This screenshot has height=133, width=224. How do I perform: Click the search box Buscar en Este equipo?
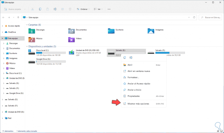tap(210, 17)
